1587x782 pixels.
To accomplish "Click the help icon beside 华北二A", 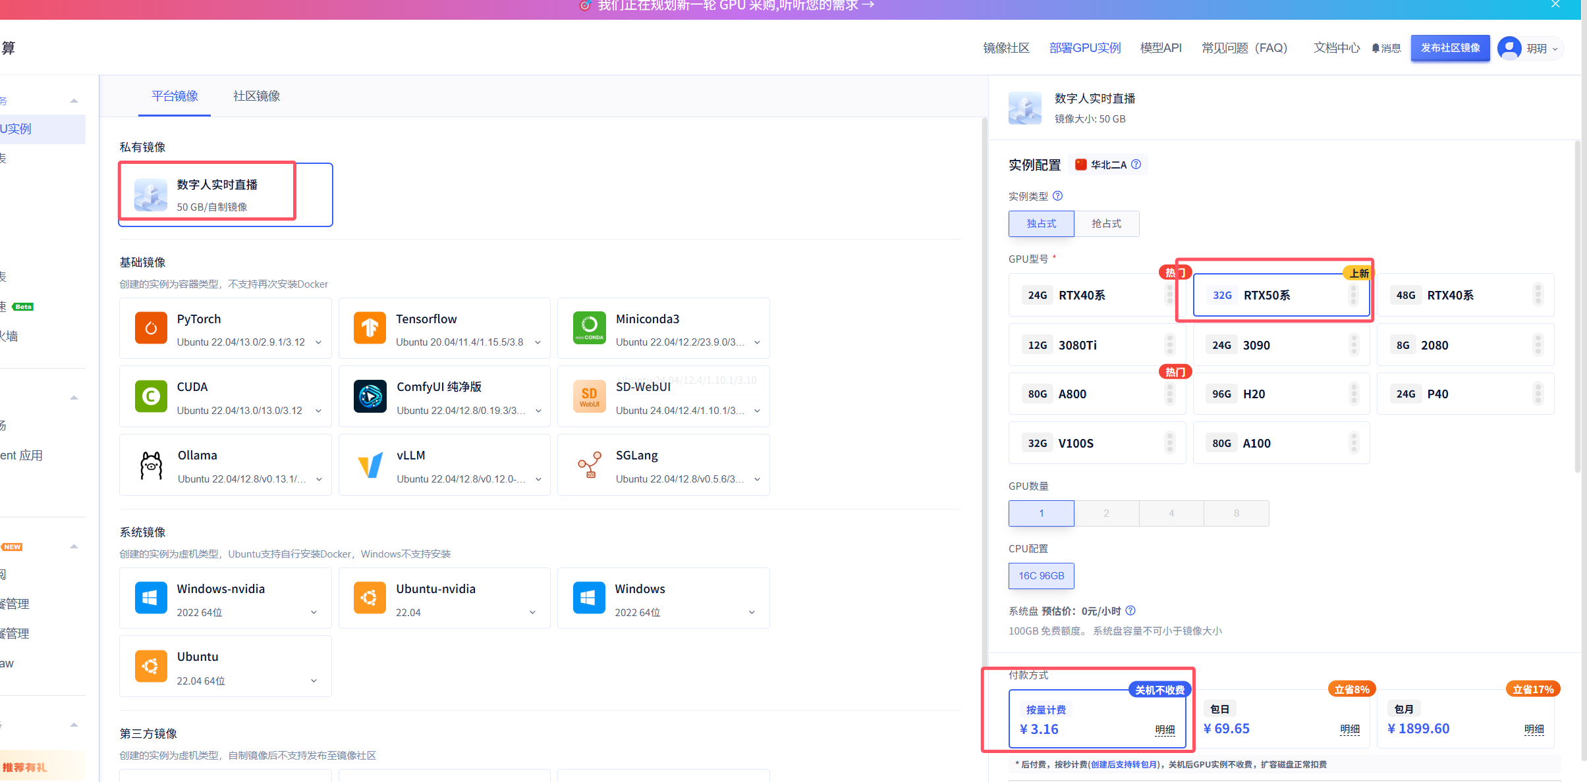I will click(x=1136, y=165).
